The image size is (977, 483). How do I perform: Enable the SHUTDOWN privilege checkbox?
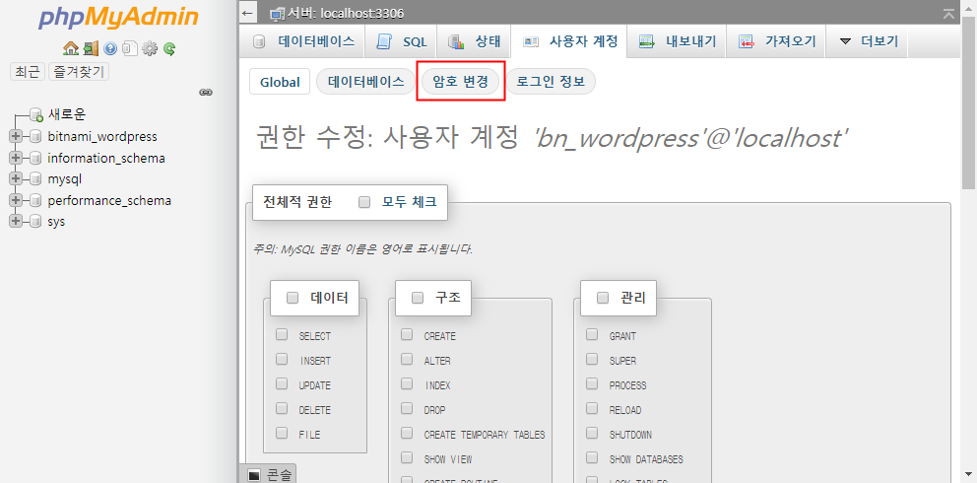pyautogui.click(x=592, y=433)
